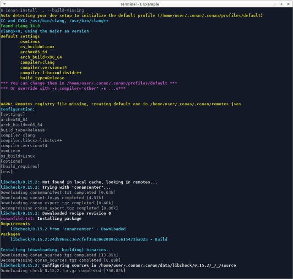Click the 'conan install .. --build=missing' command line

[x=42, y=10]
